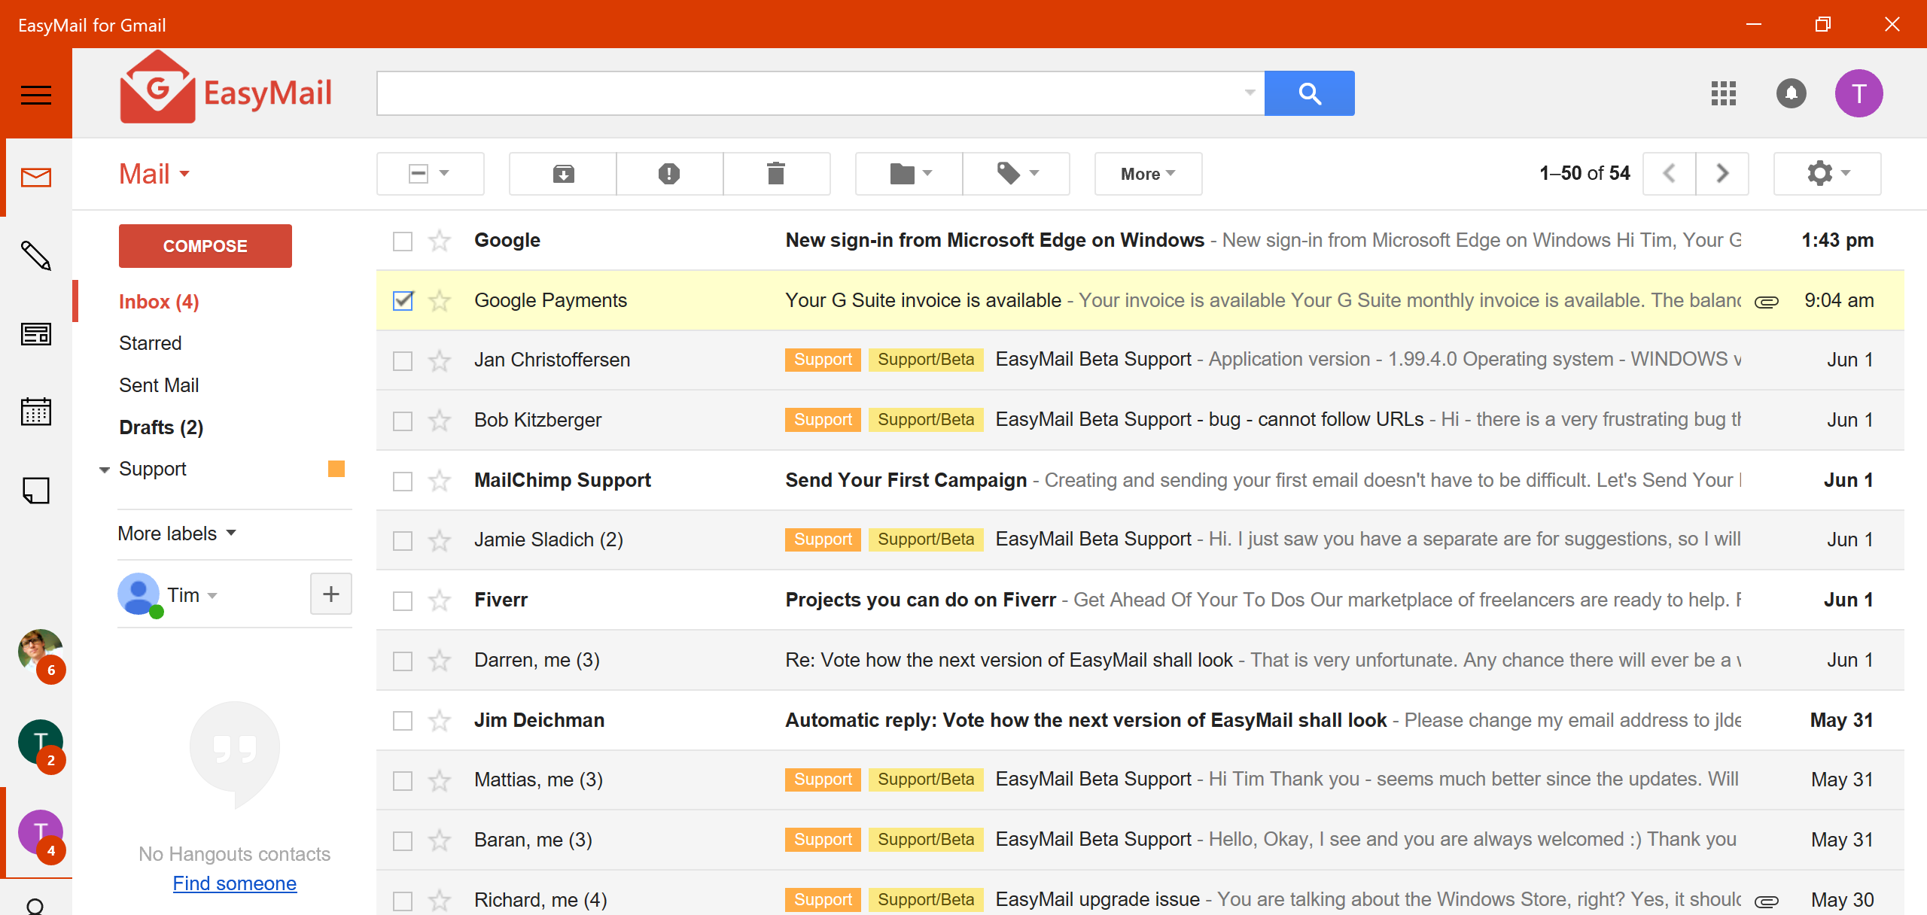Click the settings gear icon in toolbar

(1824, 173)
